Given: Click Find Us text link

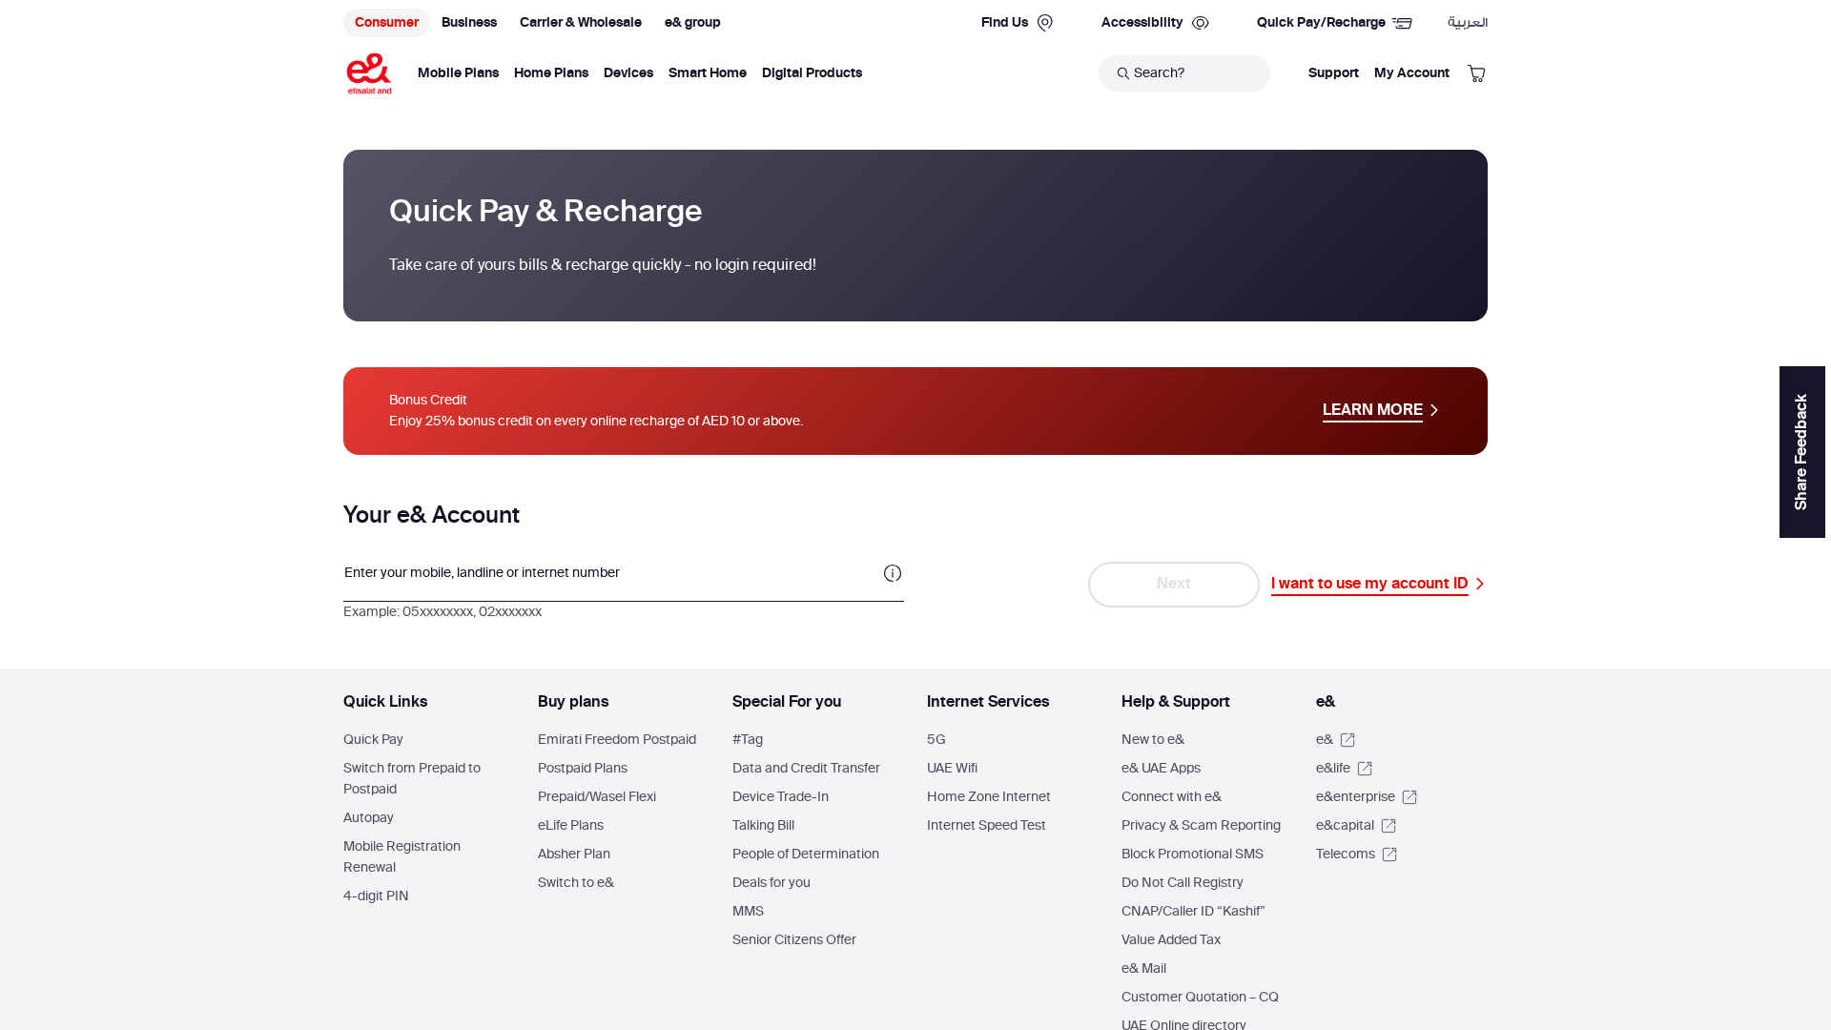Looking at the screenshot, I should pyautogui.click(x=1004, y=23).
